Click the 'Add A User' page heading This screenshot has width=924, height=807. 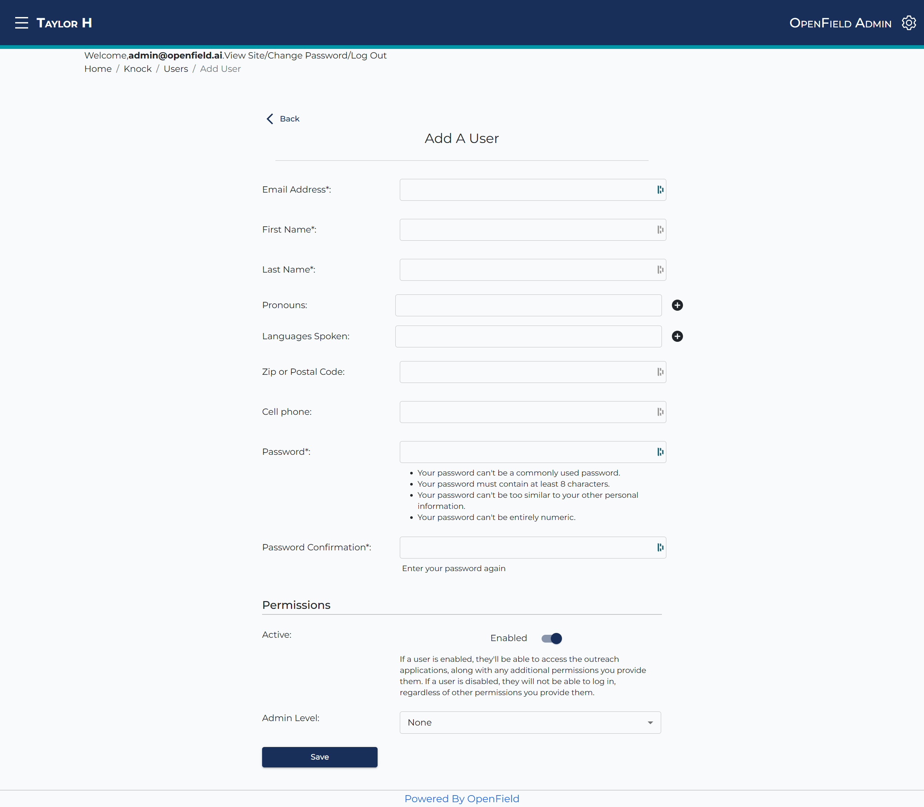coord(462,138)
